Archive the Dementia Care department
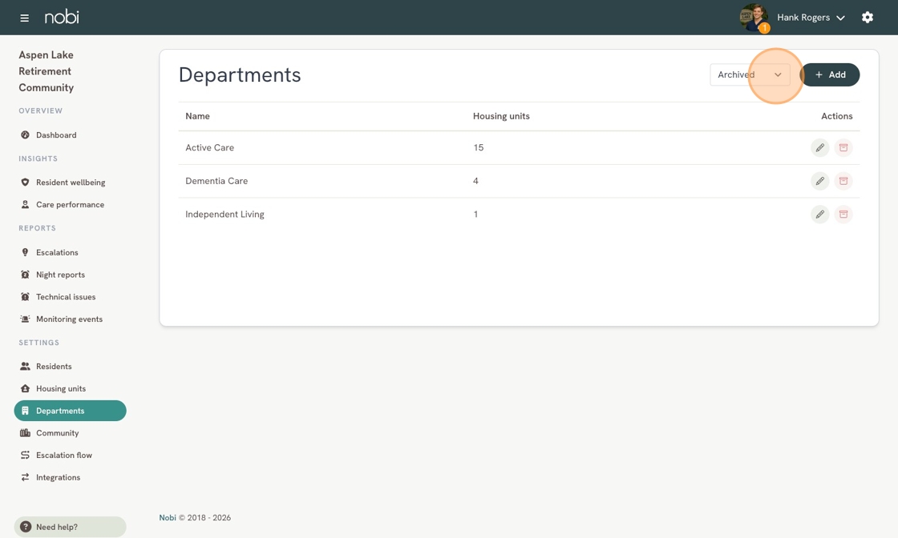 point(843,181)
